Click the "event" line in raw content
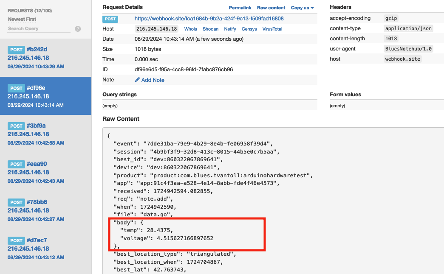 tap(193, 144)
